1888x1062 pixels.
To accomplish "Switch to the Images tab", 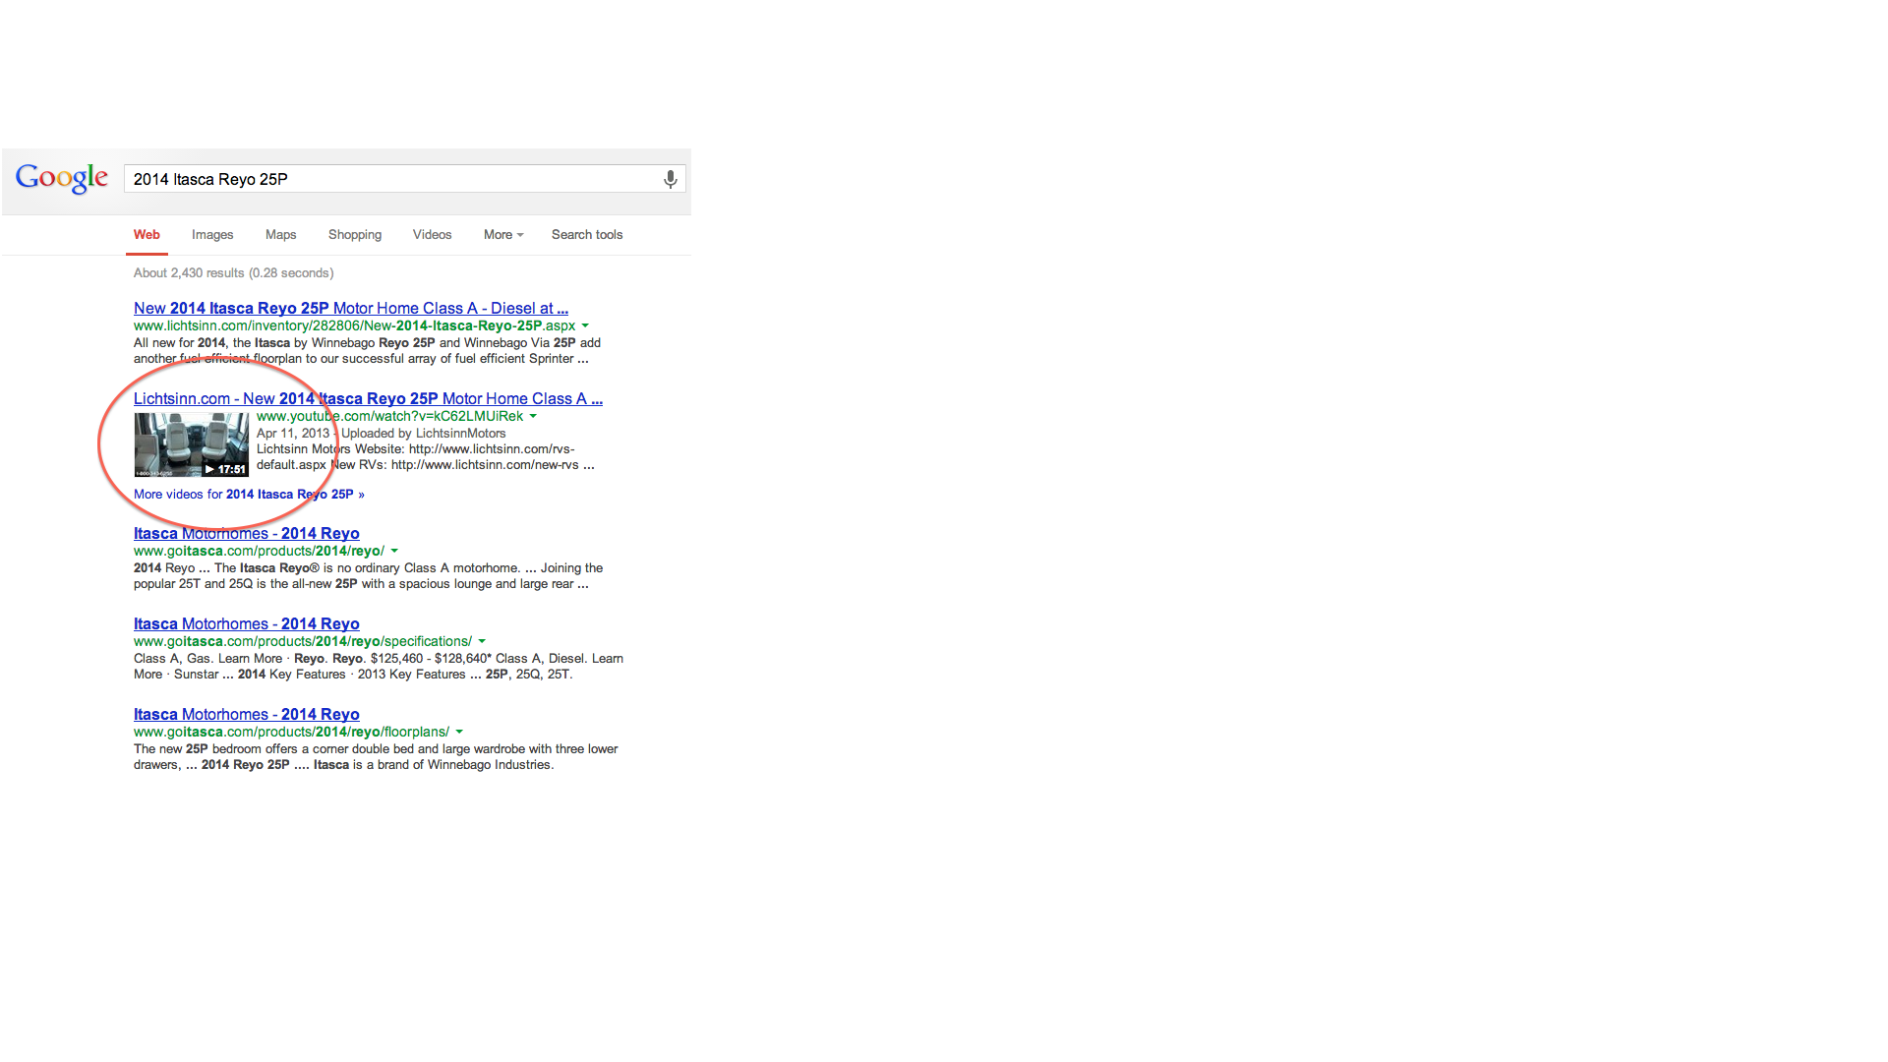I will [212, 235].
